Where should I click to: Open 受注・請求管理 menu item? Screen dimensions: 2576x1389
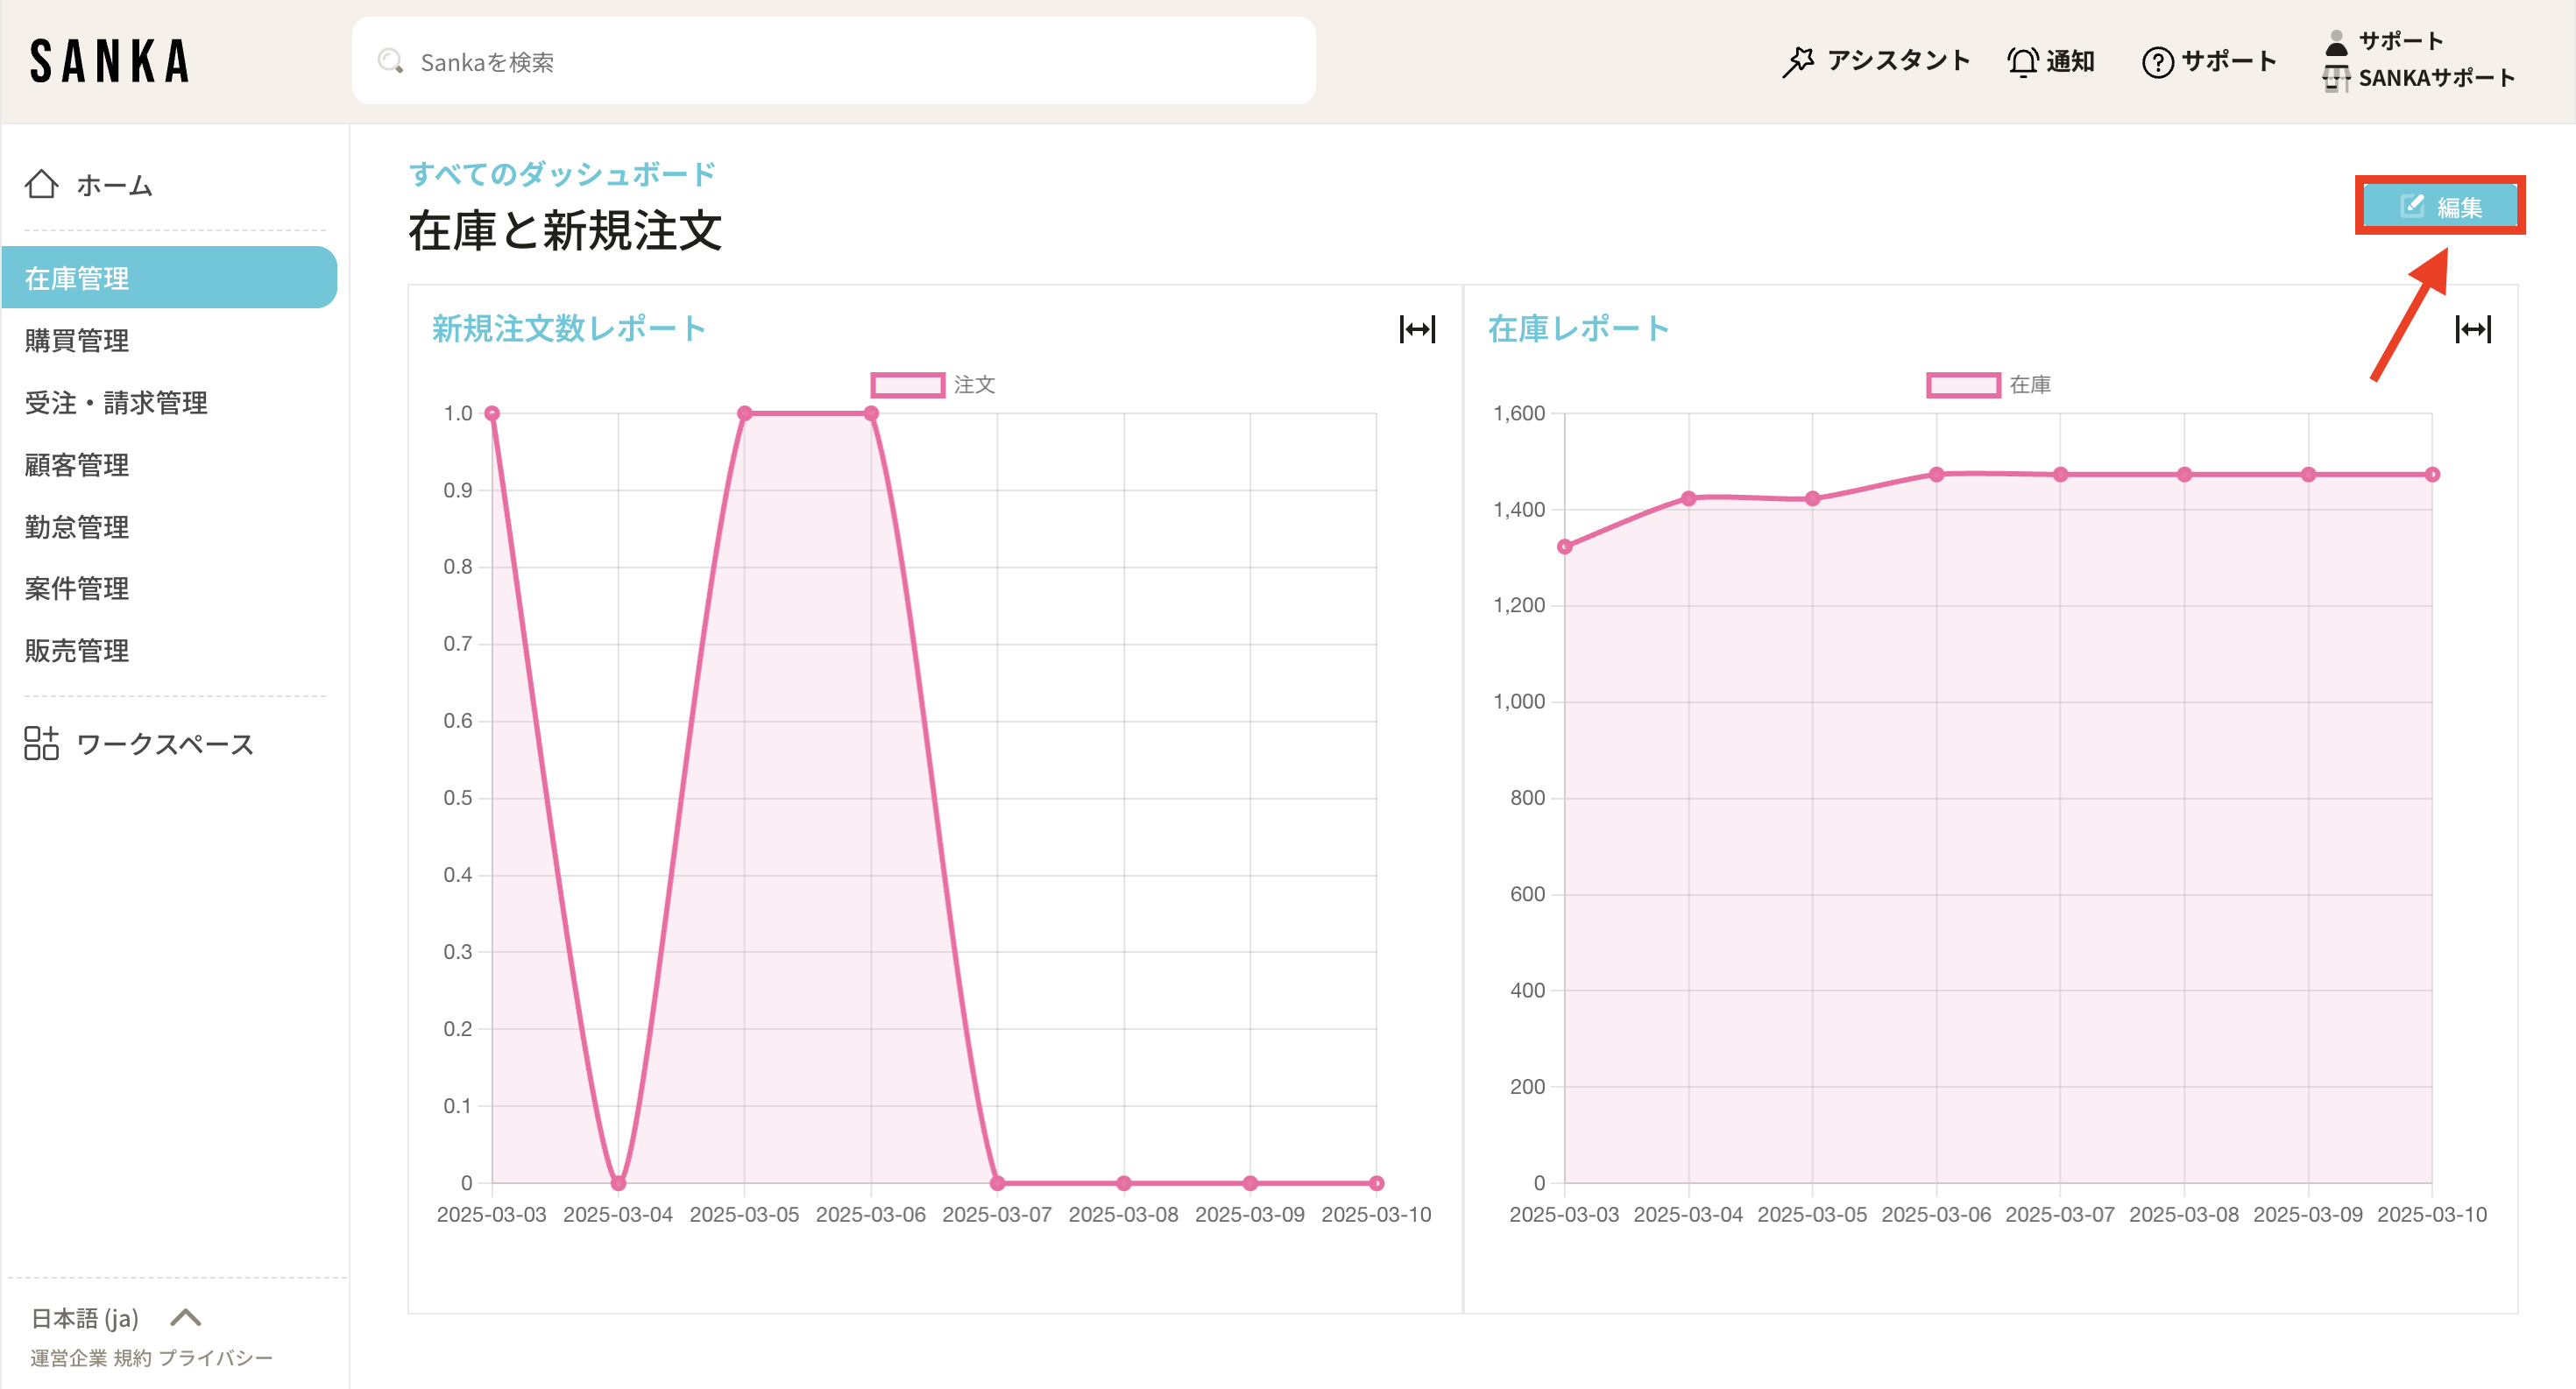116,403
